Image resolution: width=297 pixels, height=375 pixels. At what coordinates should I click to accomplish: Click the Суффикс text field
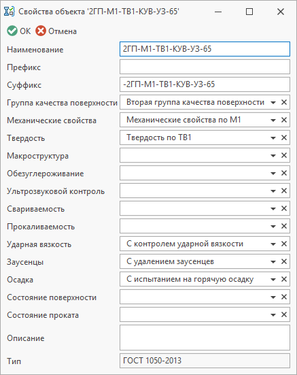click(x=205, y=84)
